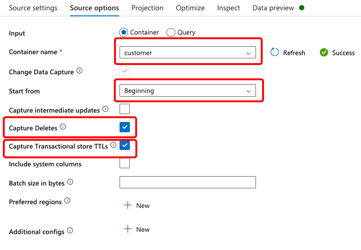The width and height of the screenshot is (361, 250).
Task: Open the Change Data Capture info icon
Action: click(x=79, y=71)
